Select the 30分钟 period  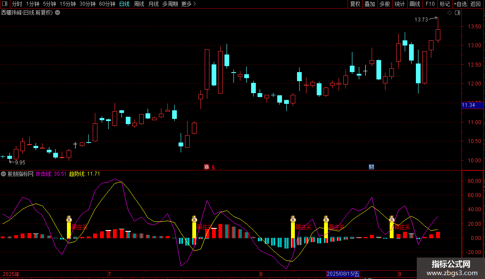(x=88, y=4)
